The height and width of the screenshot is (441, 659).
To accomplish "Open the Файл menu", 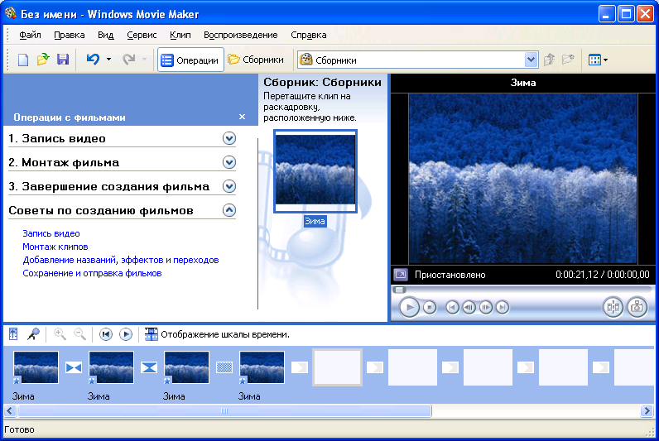I will 30,35.
